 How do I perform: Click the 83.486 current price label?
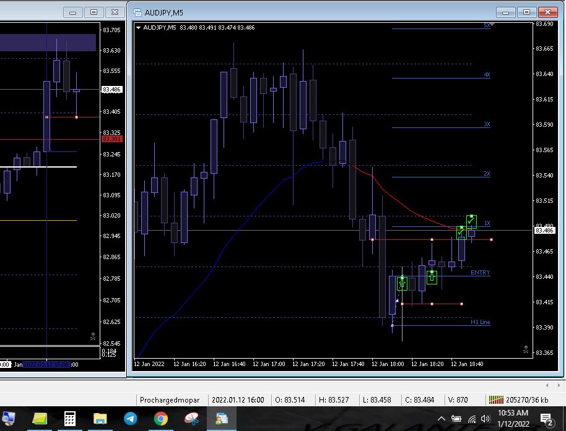point(545,230)
